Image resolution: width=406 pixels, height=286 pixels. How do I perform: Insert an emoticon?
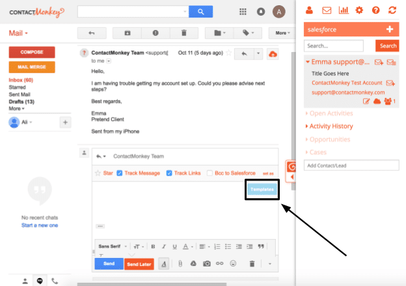tap(233, 263)
